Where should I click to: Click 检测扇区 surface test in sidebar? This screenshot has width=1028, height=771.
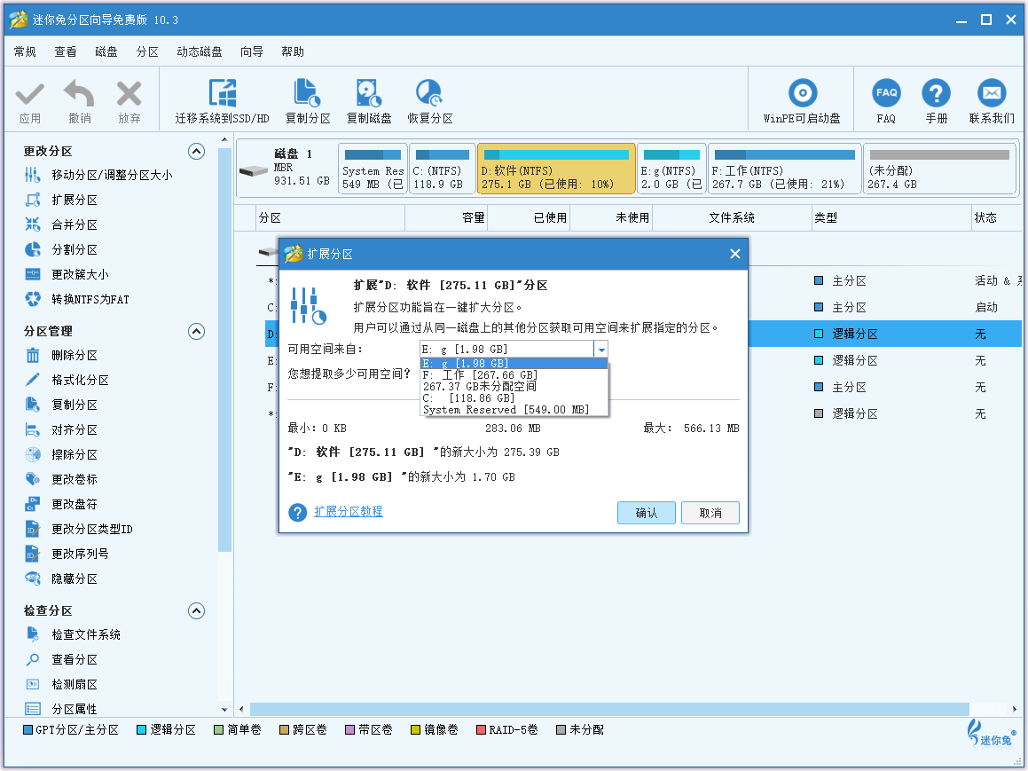tap(61, 684)
